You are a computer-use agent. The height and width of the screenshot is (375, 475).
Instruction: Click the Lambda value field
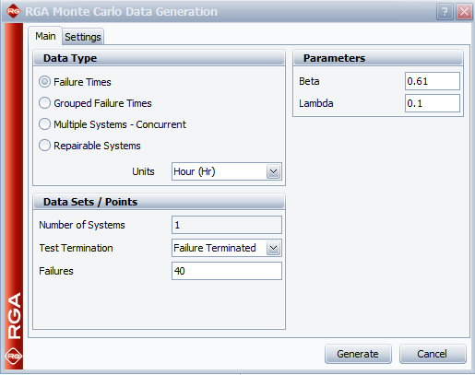433,103
